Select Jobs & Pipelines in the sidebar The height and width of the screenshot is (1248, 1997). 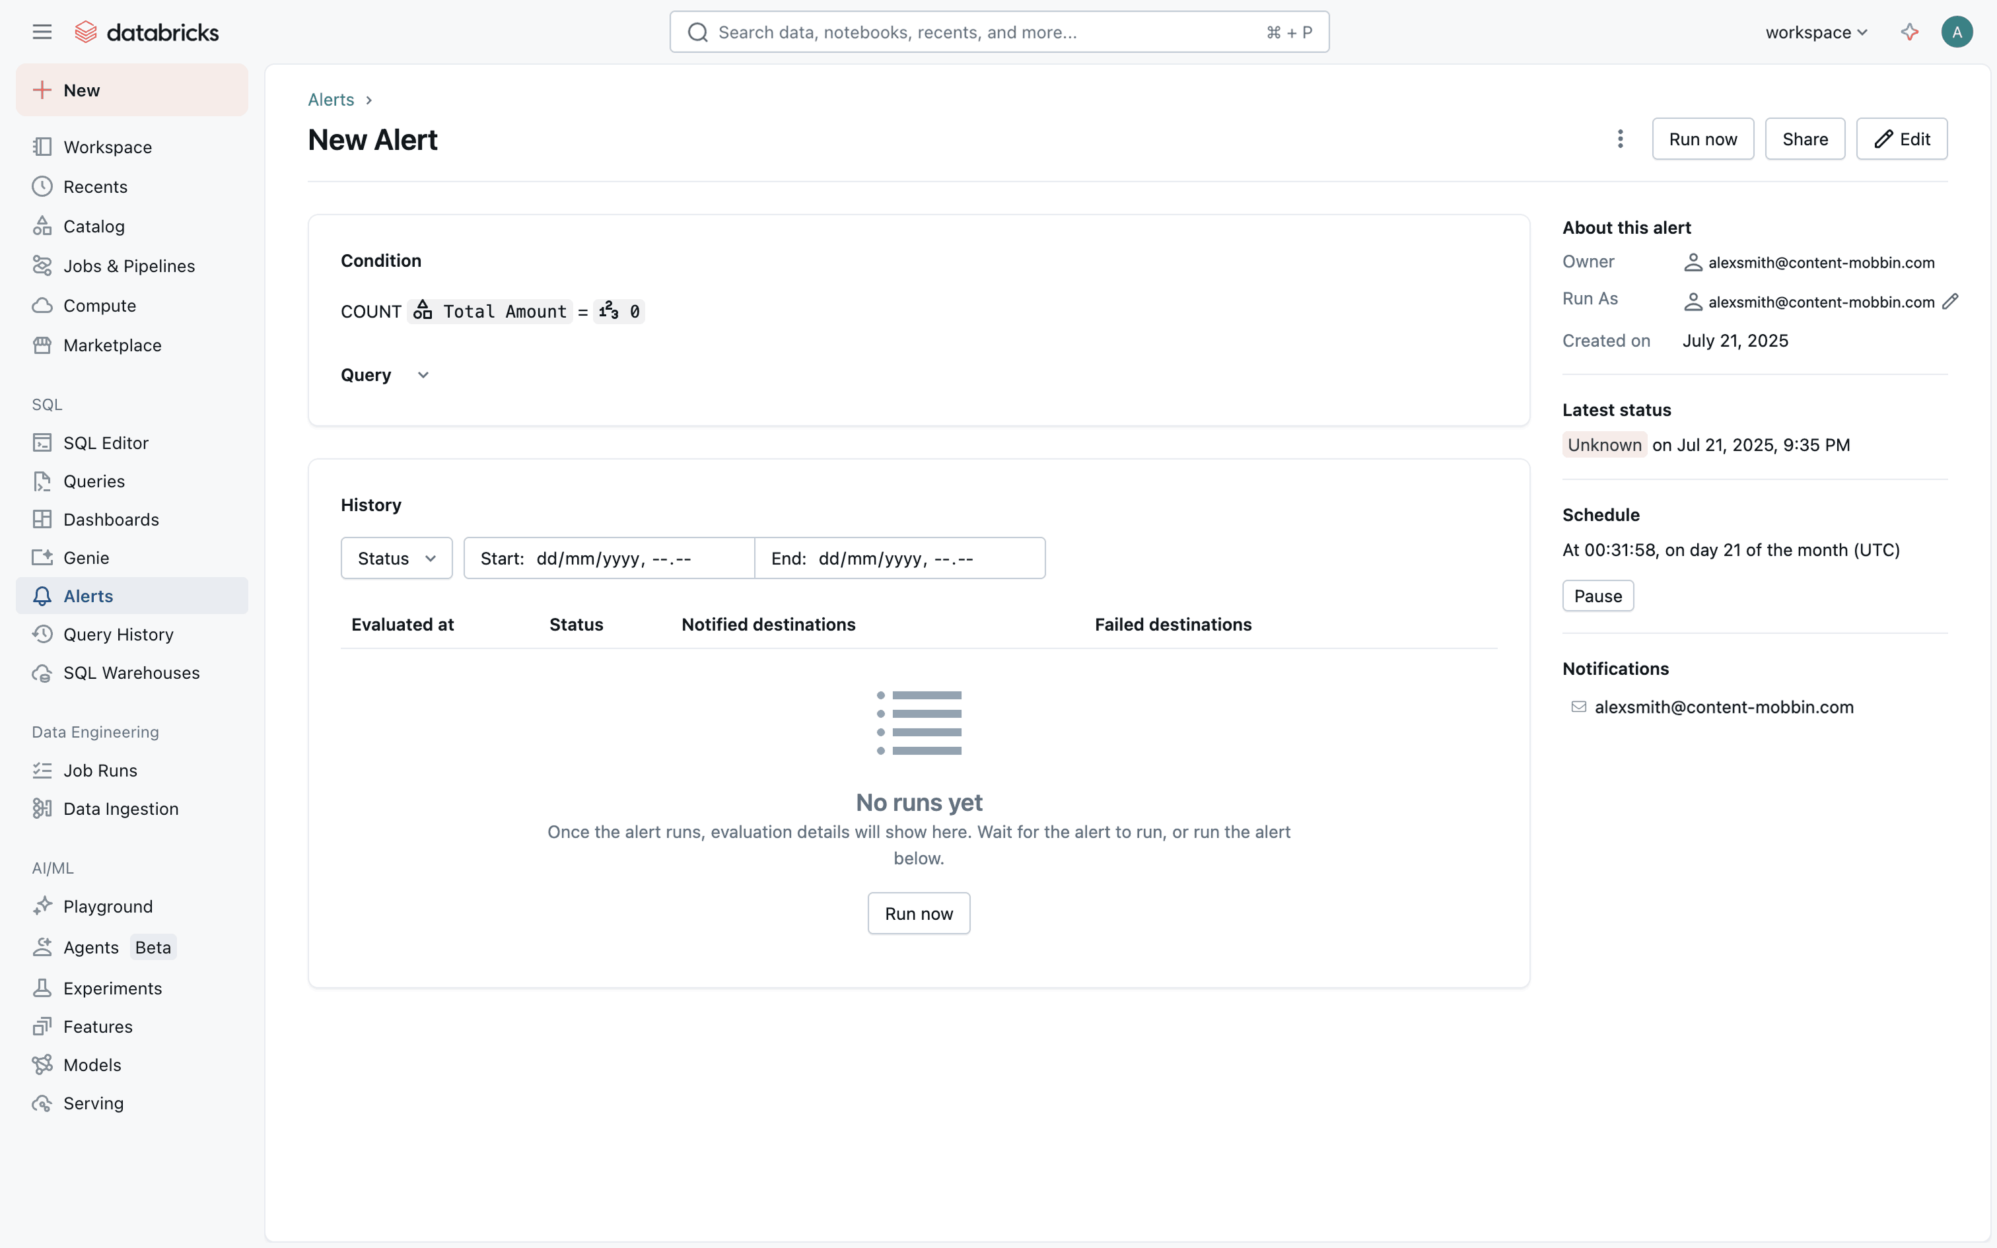click(x=129, y=265)
